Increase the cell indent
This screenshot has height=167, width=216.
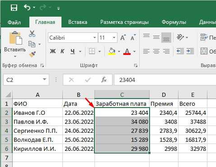(x=190, y=51)
